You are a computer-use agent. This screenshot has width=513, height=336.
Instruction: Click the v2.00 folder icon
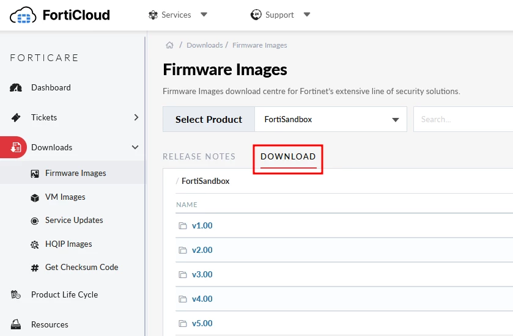(x=183, y=250)
